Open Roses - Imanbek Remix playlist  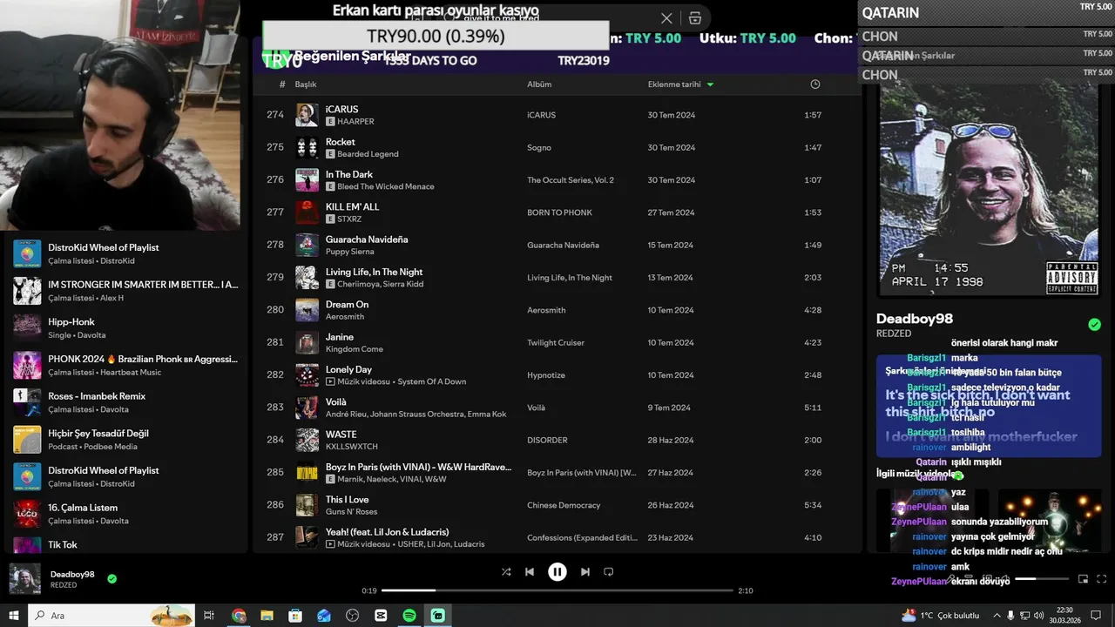pos(126,402)
